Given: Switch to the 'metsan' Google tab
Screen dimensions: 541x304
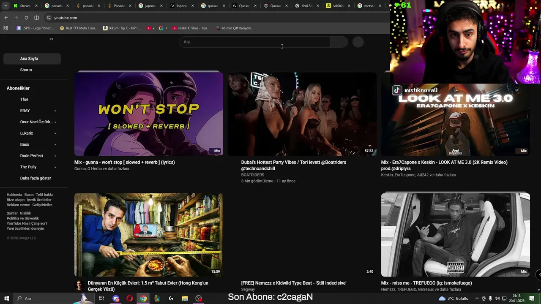Looking at the screenshot, I should 369,6.
